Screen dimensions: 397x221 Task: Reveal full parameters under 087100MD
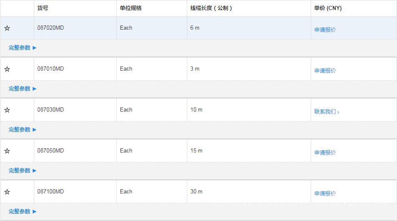[23, 211]
